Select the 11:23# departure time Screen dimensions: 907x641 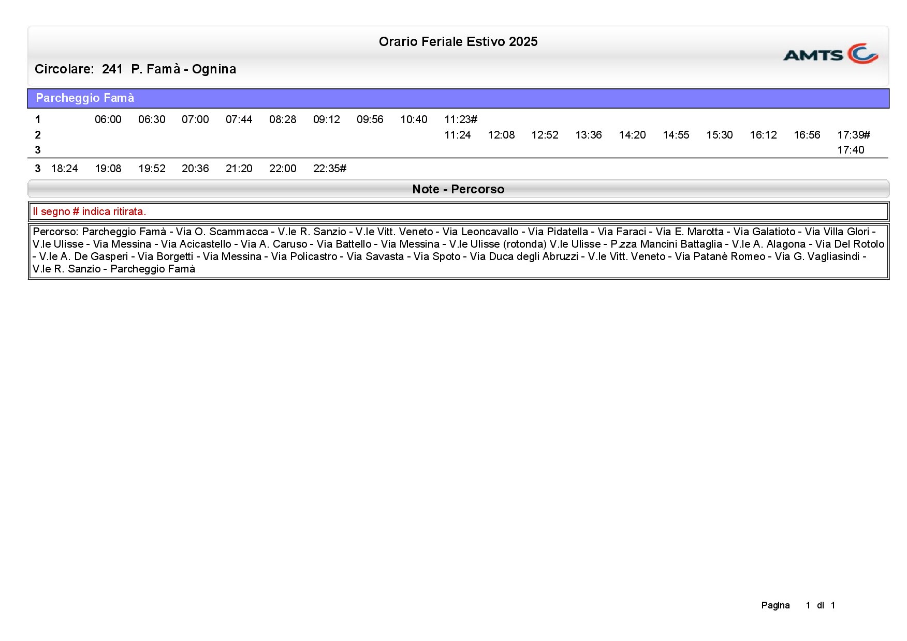(x=461, y=119)
